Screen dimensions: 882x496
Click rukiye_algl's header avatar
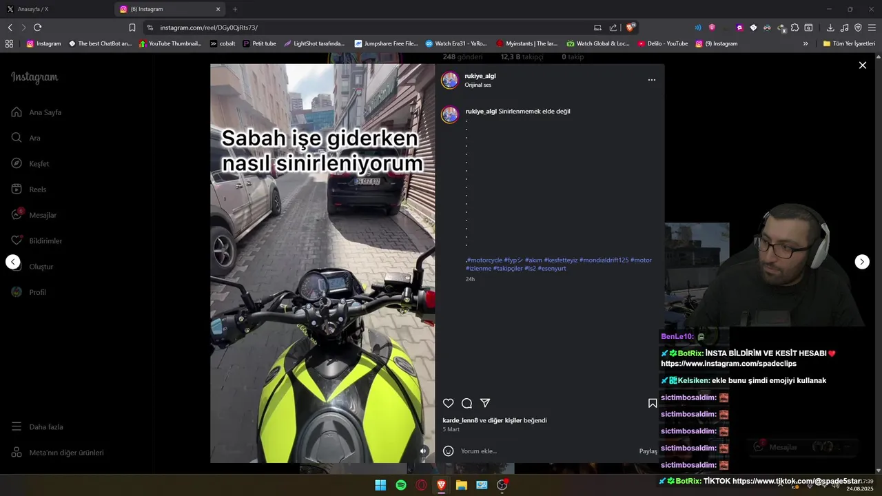coord(449,80)
